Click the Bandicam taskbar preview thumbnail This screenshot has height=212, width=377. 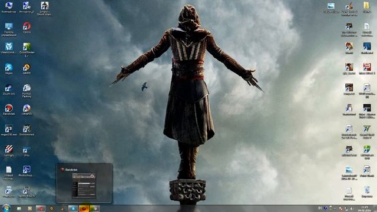point(84,183)
